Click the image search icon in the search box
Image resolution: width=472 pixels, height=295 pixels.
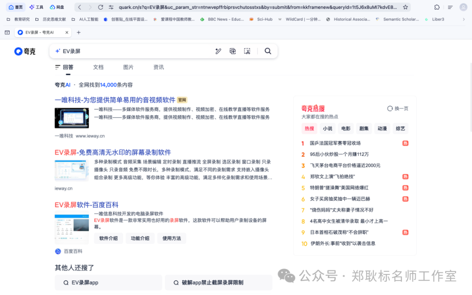click(233, 51)
